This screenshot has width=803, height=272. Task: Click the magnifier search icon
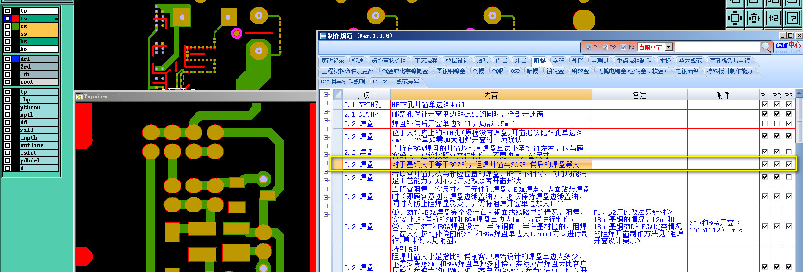tap(766, 47)
